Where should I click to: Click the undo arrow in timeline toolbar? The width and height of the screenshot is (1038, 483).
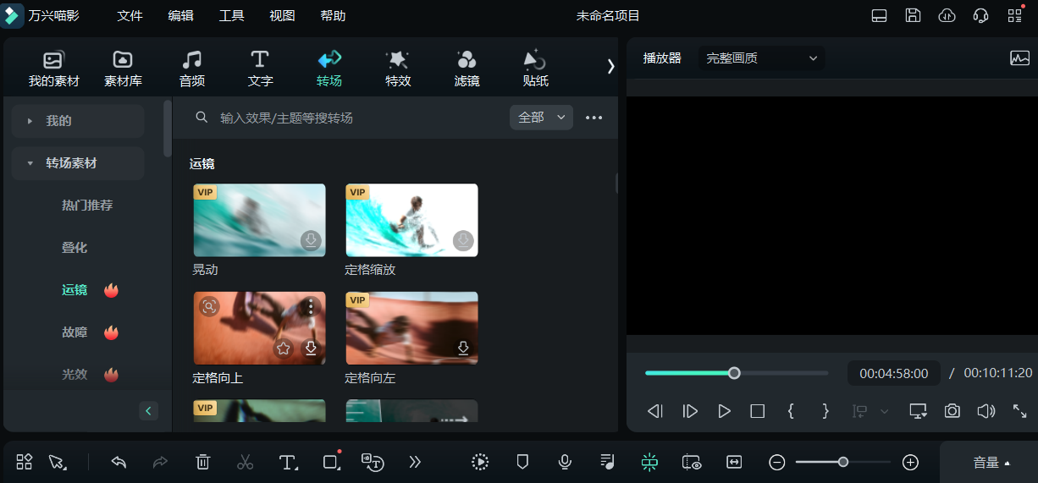(x=119, y=462)
